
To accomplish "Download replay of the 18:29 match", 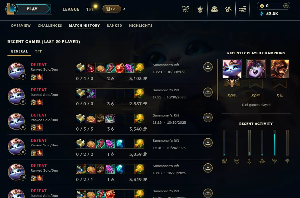I will (x=208, y=67).
